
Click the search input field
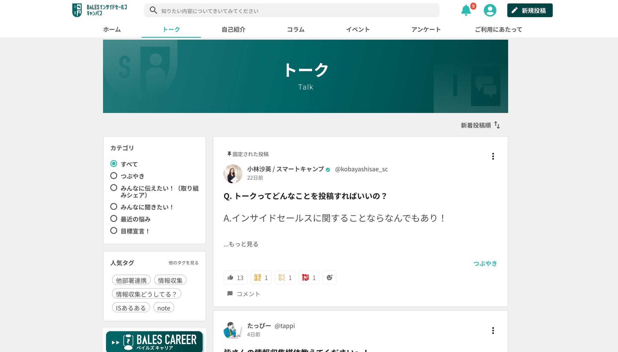click(292, 11)
